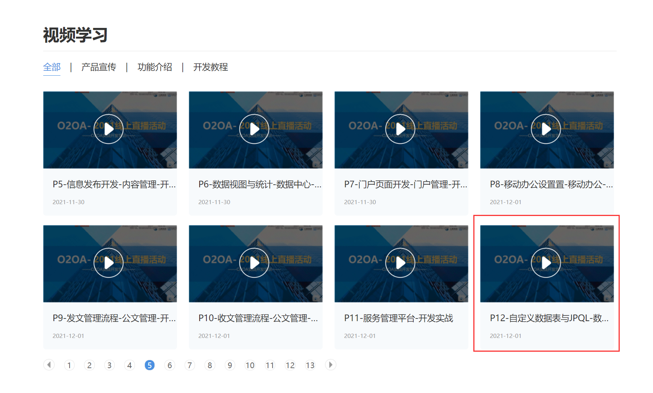The image size is (653, 393).
Task: Click date 2021-11-30 under P6 video
Action: point(214,202)
